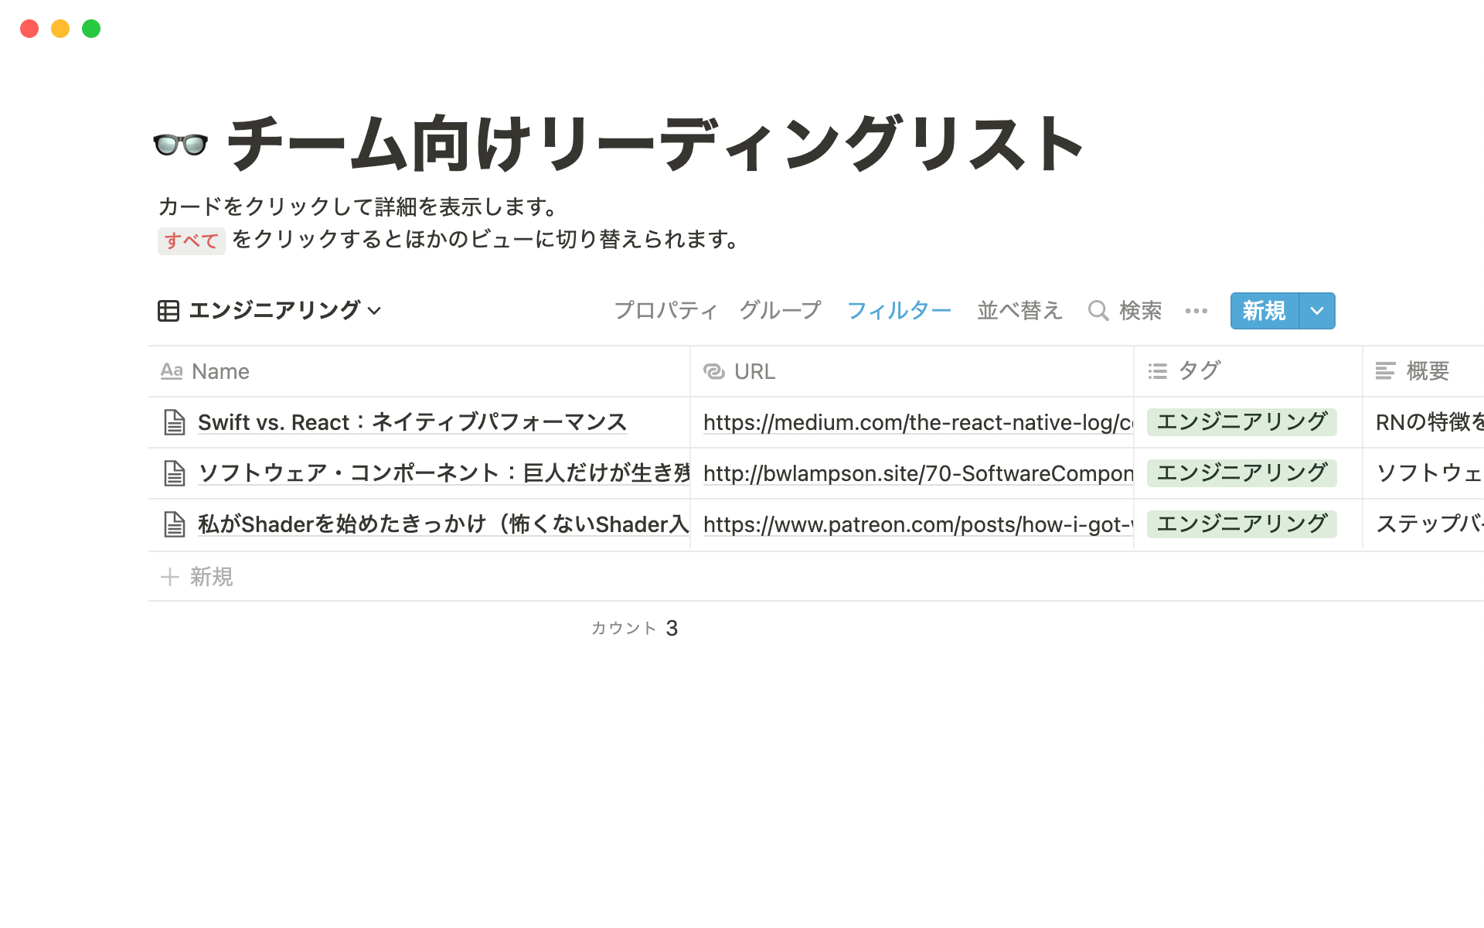
Task: Expand the エンジニアリング view dropdown
Action: (375, 311)
